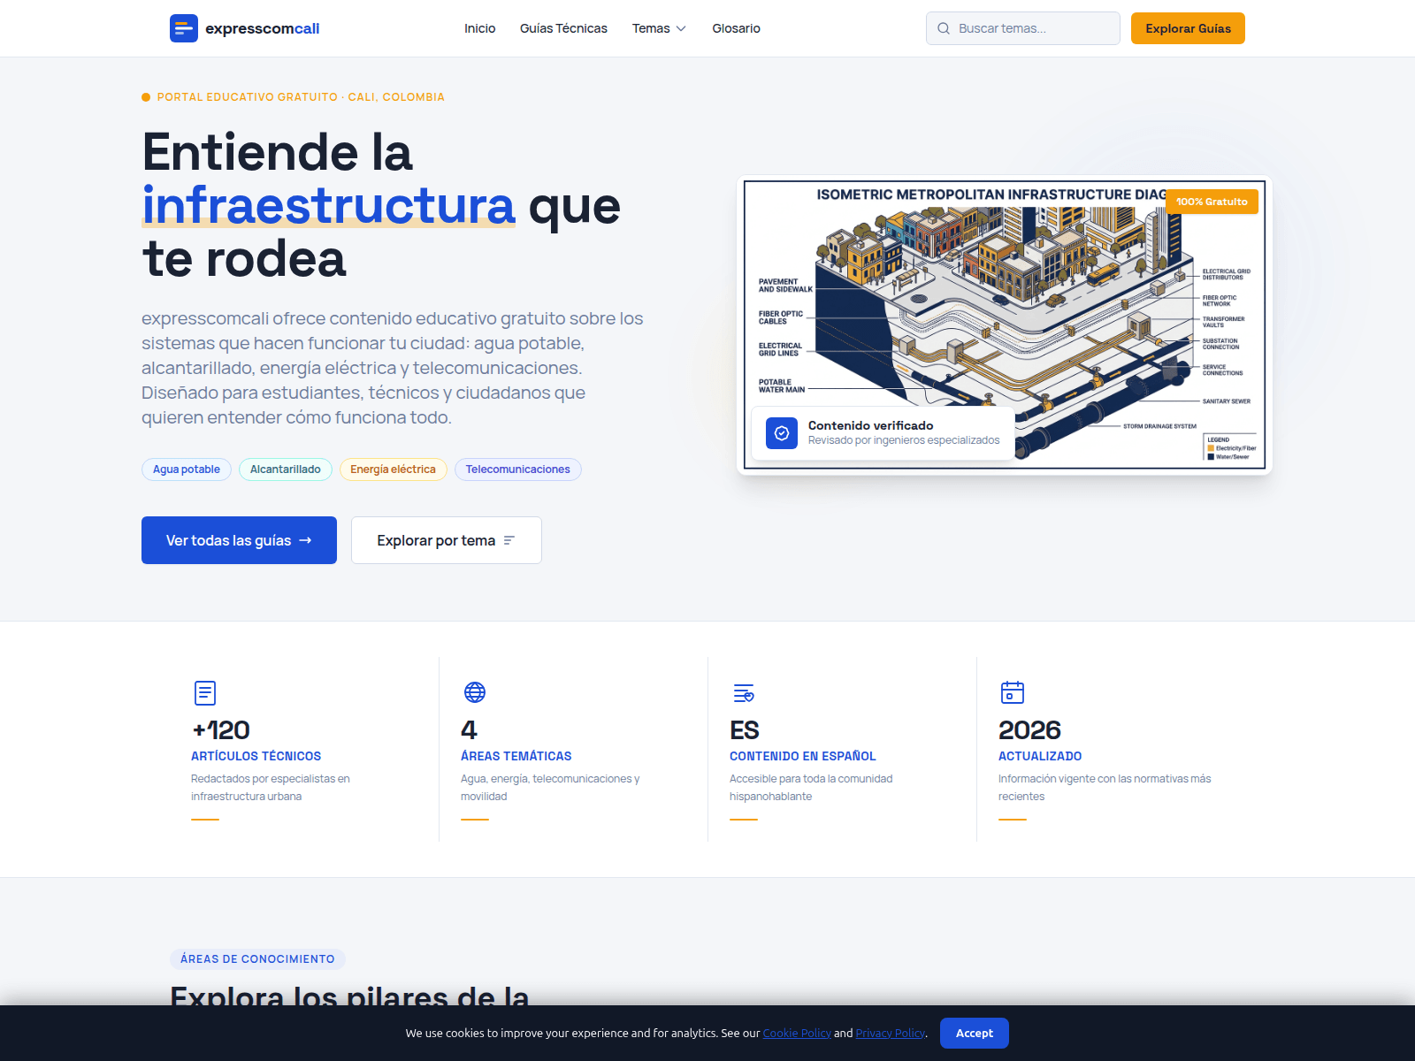
Task: Click Explorar por tema button
Action: pyautogui.click(x=447, y=540)
